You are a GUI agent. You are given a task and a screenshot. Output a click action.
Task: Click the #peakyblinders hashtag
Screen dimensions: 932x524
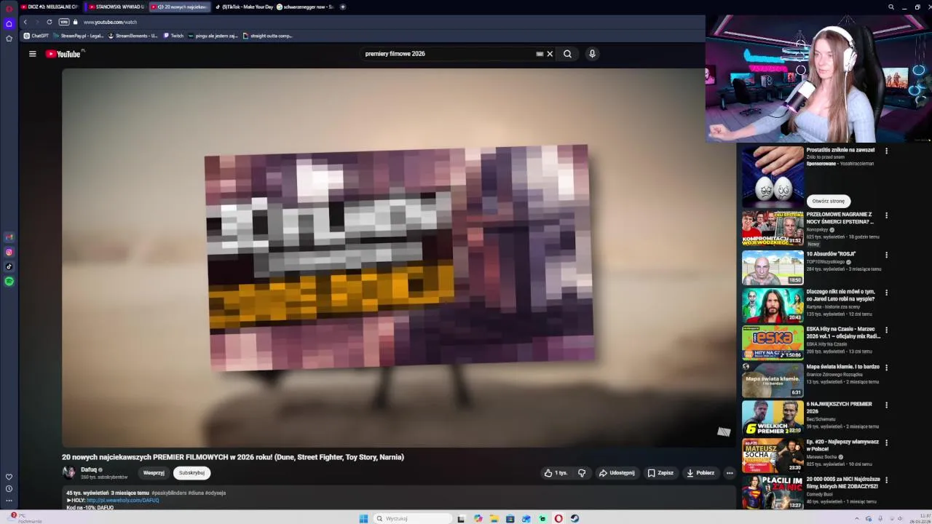169,493
